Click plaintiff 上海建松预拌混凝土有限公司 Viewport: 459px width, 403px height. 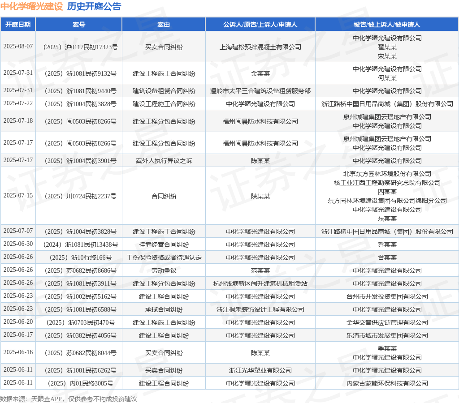click(260, 47)
